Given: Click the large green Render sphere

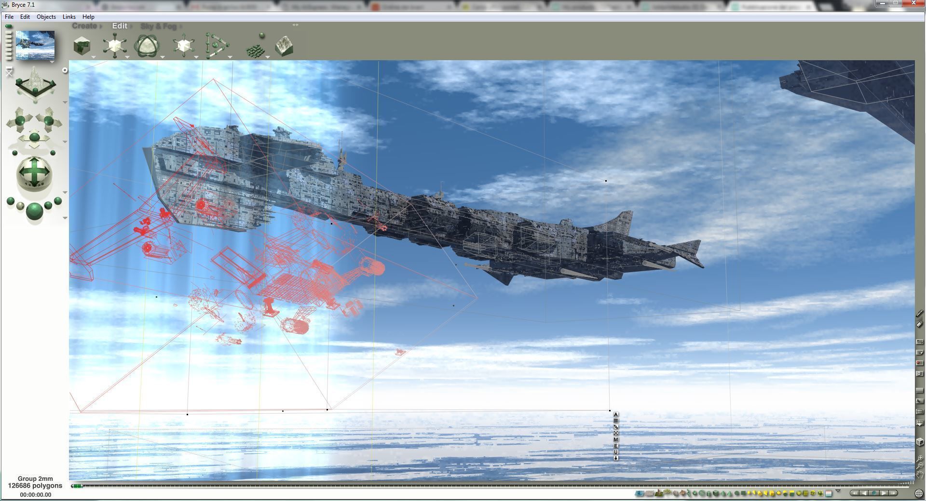Looking at the screenshot, I should pos(34,212).
